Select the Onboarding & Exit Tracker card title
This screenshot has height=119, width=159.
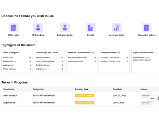pos(47,53)
